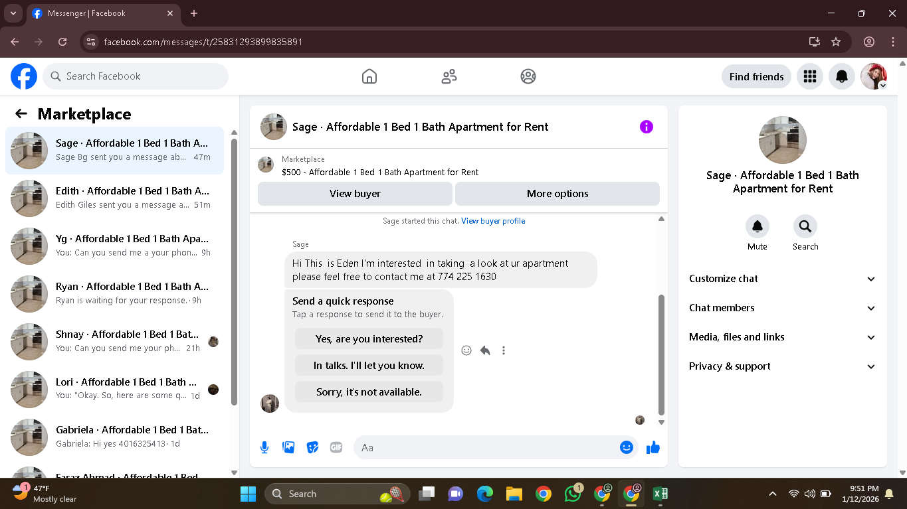Screen dimensions: 907x509
Task: Open the Home feed icon
Action: click(x=369, y=76)
